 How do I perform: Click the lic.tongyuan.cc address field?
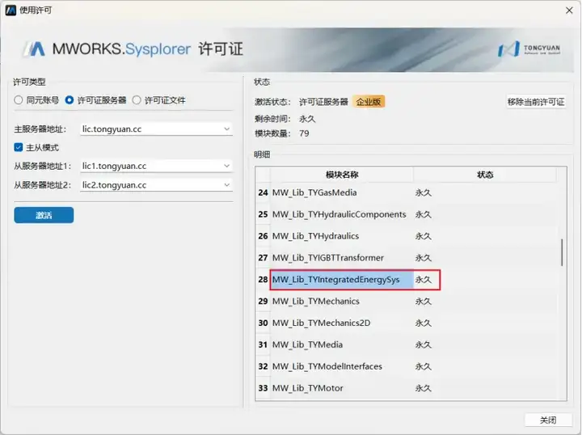click(x=156, y=129)
